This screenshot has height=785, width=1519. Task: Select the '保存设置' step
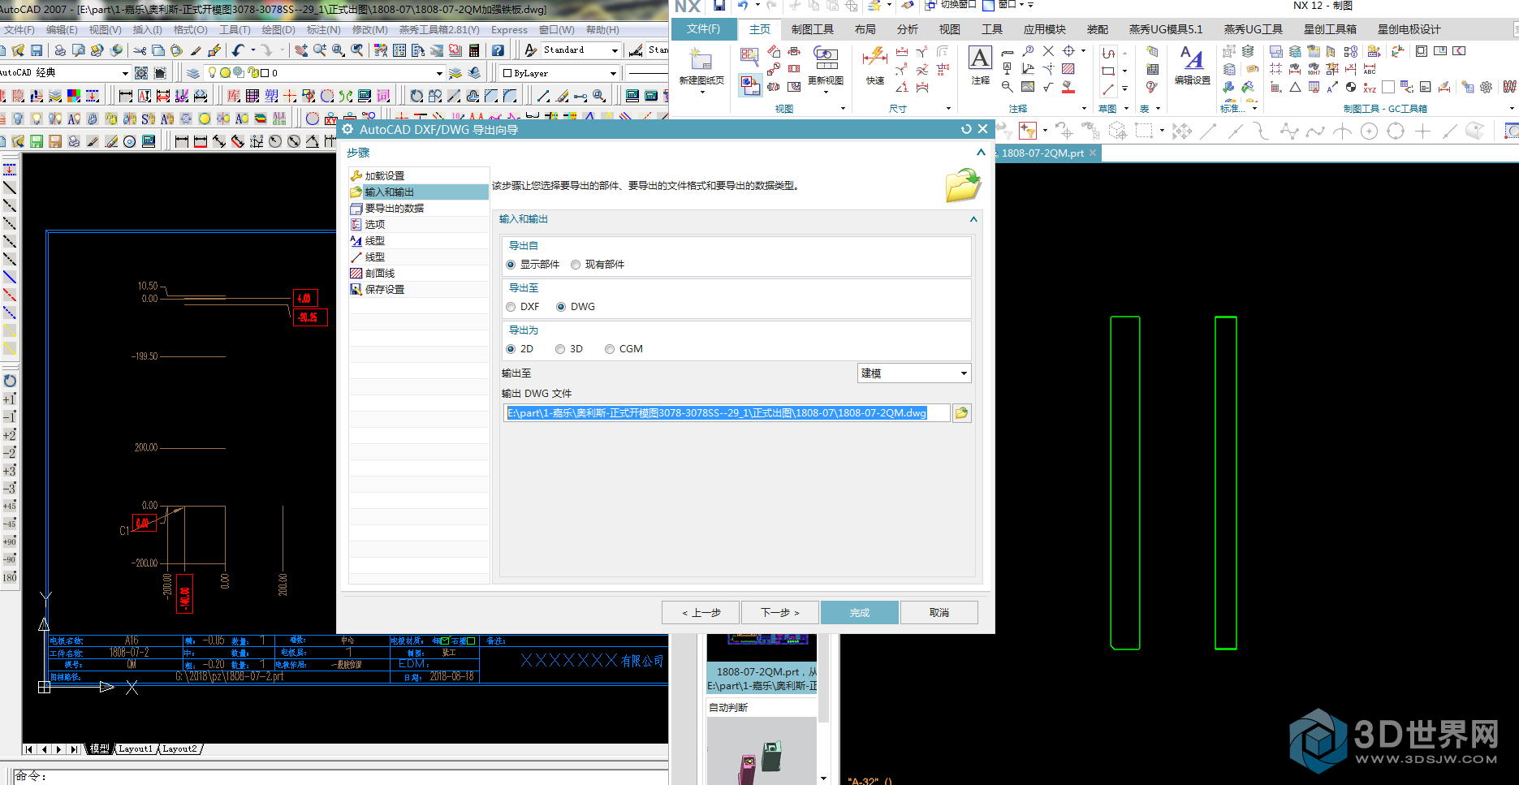click(419, 290)
